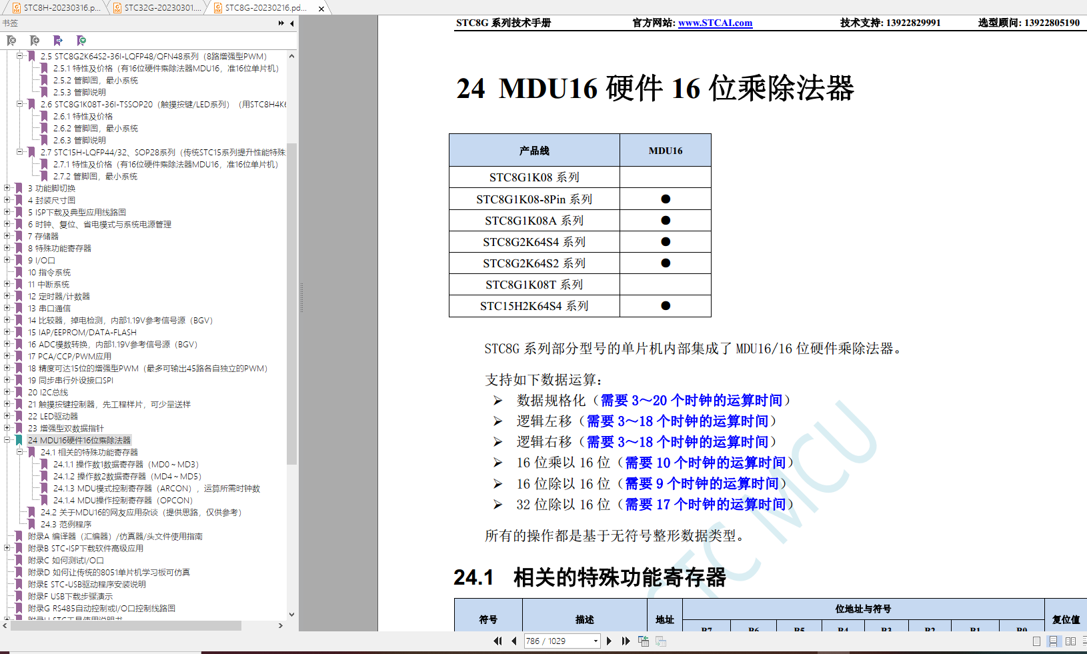Open bookmark '24.3 范例程序'
1087x654 pixels.
66,524
